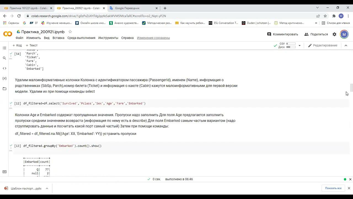Viewport: 353px width, 199px height.
Task: Open the Инструменты menu
Action: pos(108,38)
